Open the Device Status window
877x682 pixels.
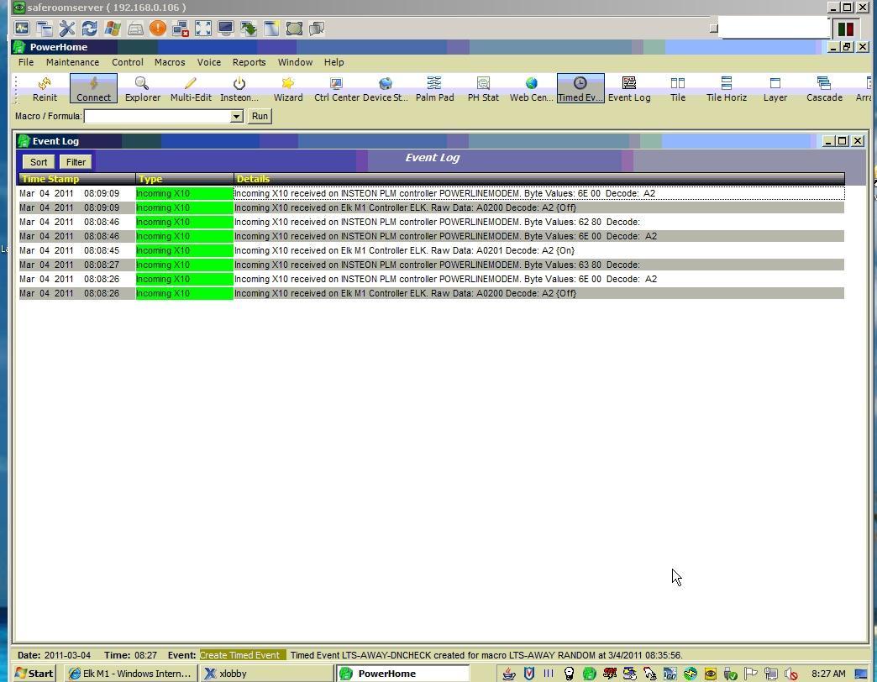pos(386,89)
